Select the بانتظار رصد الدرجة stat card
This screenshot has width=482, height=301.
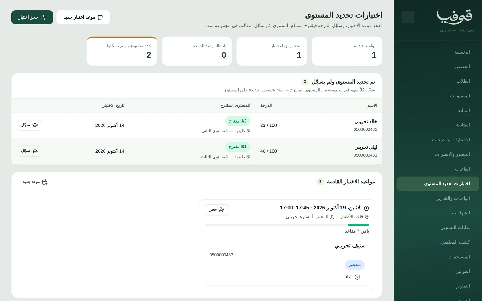[x=197, y=51]
